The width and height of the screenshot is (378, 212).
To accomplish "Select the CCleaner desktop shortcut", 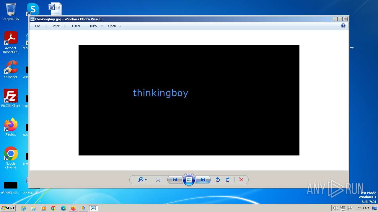I will point(11,69).
